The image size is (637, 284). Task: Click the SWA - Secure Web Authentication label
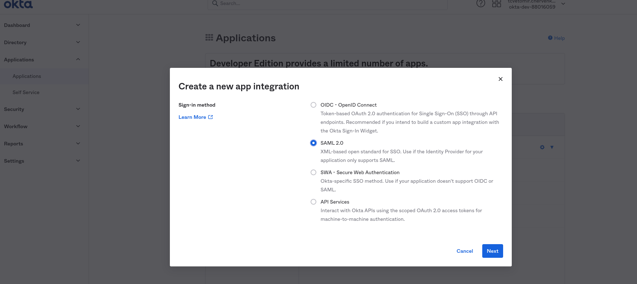click(360, 172)
